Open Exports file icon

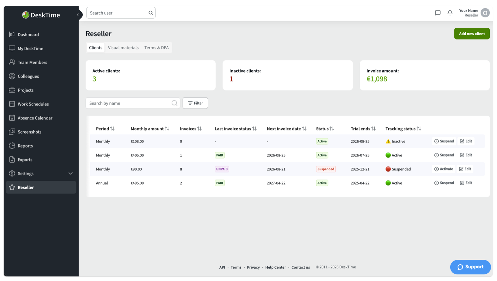pos(12,159)
